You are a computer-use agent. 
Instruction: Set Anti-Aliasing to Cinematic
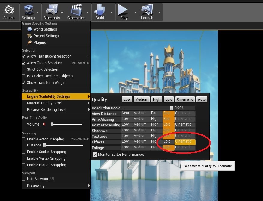[x=185, y=119]
